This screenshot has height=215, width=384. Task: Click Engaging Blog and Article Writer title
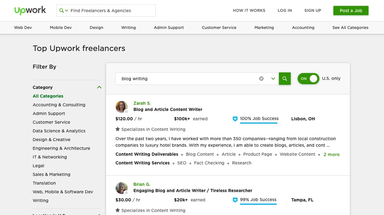(193, 190)
